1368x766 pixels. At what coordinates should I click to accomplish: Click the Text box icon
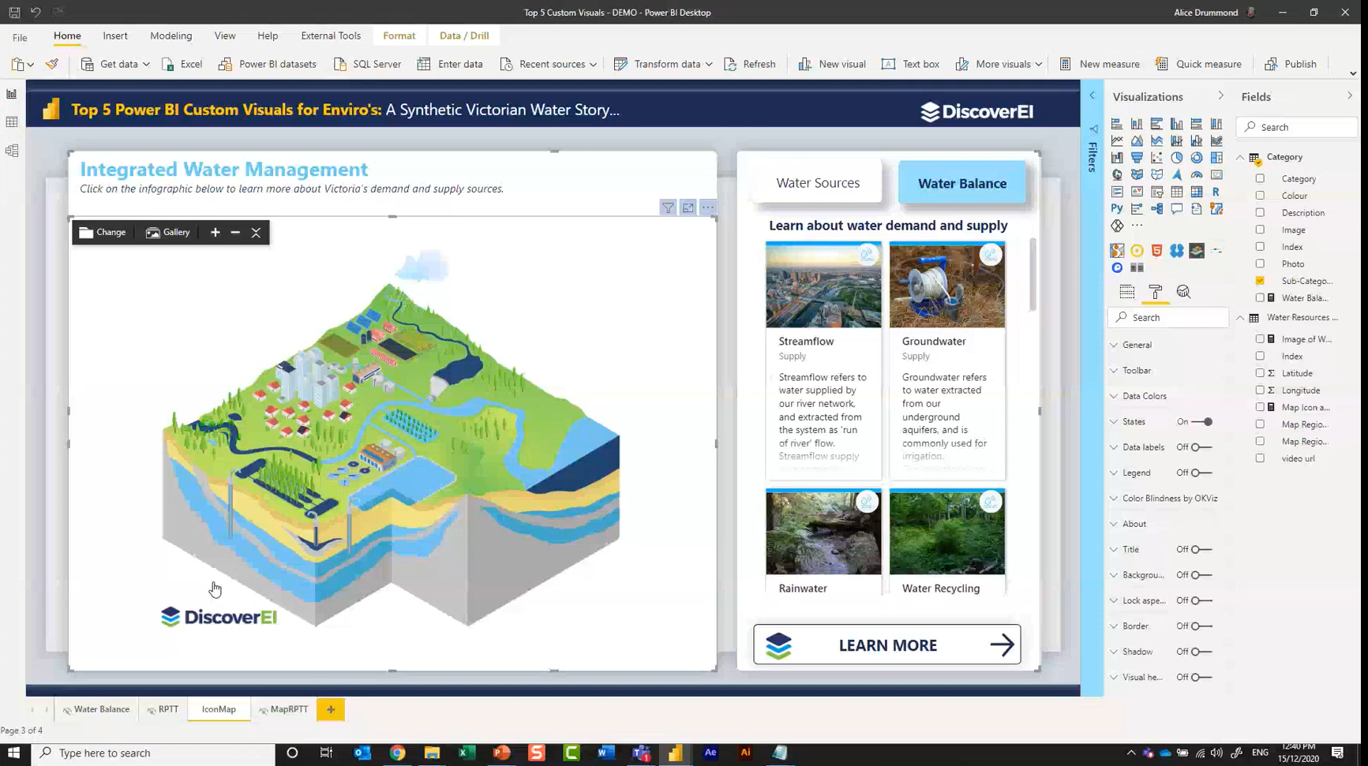(x=909, y=64)
